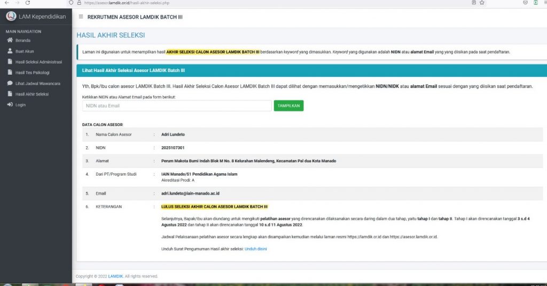Click the Beranda home icon in sidebar

click(10, 41)
